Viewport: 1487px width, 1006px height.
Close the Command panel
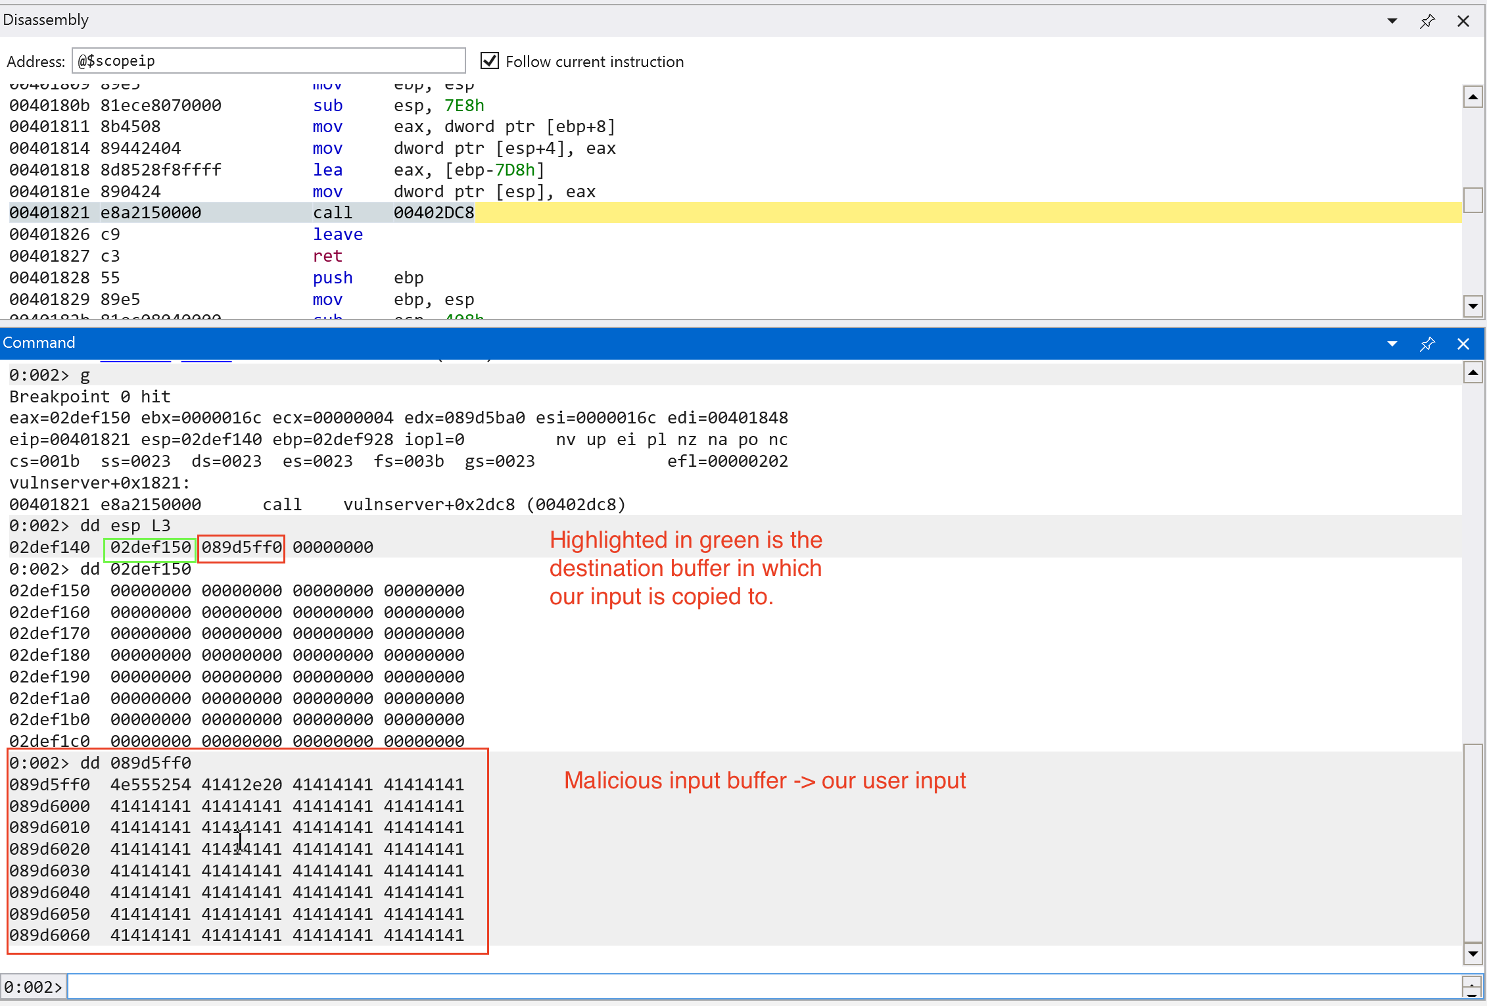tap(1463, 343)
